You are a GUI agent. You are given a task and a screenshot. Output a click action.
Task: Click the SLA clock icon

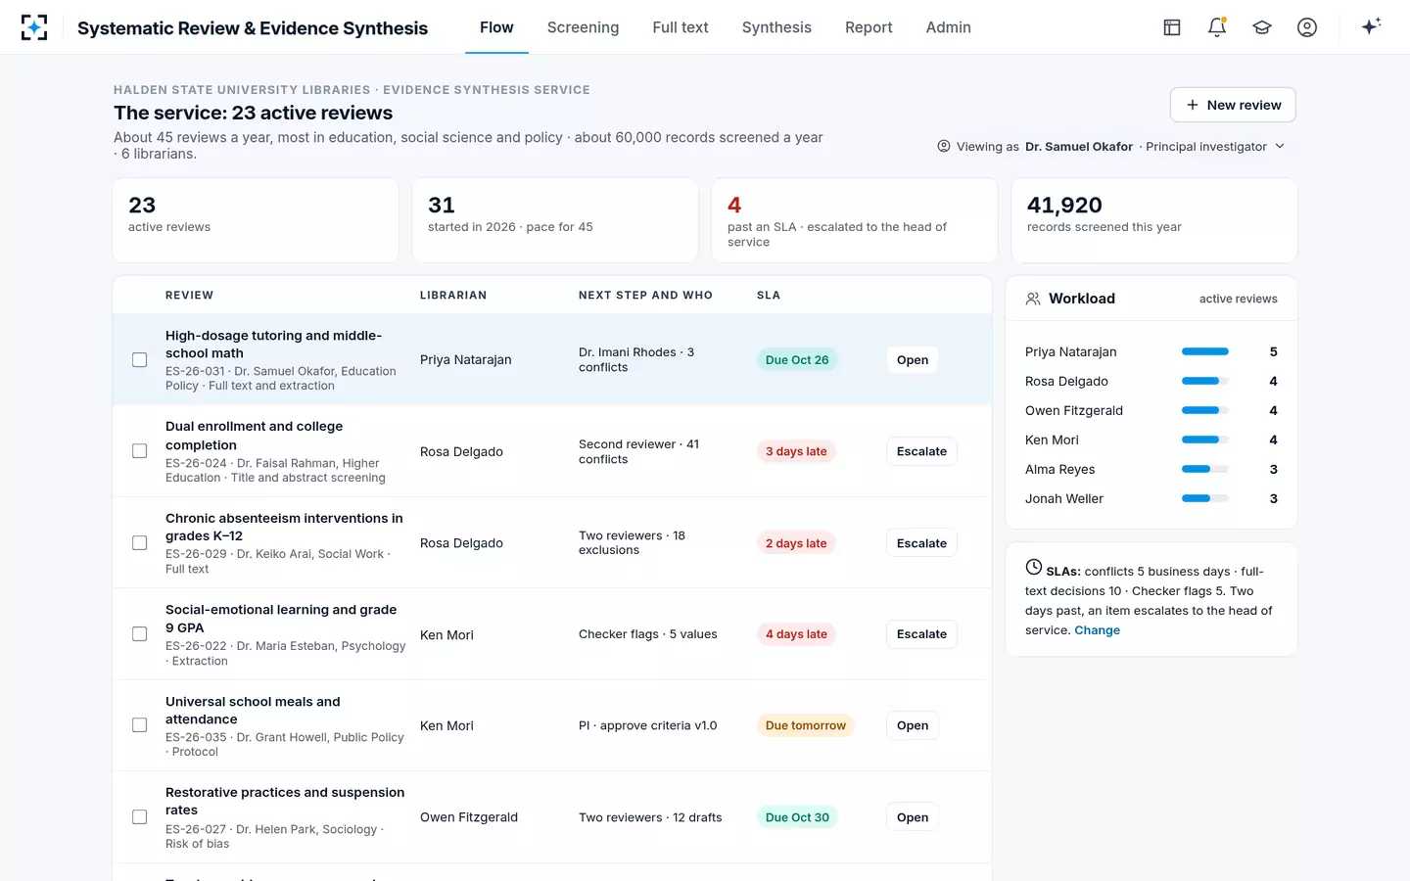click(1034, 567)
